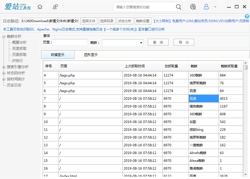Open the 蜘蛛 dropdown list
This screenshot has height=179, width=250.
tap(123, 43)
